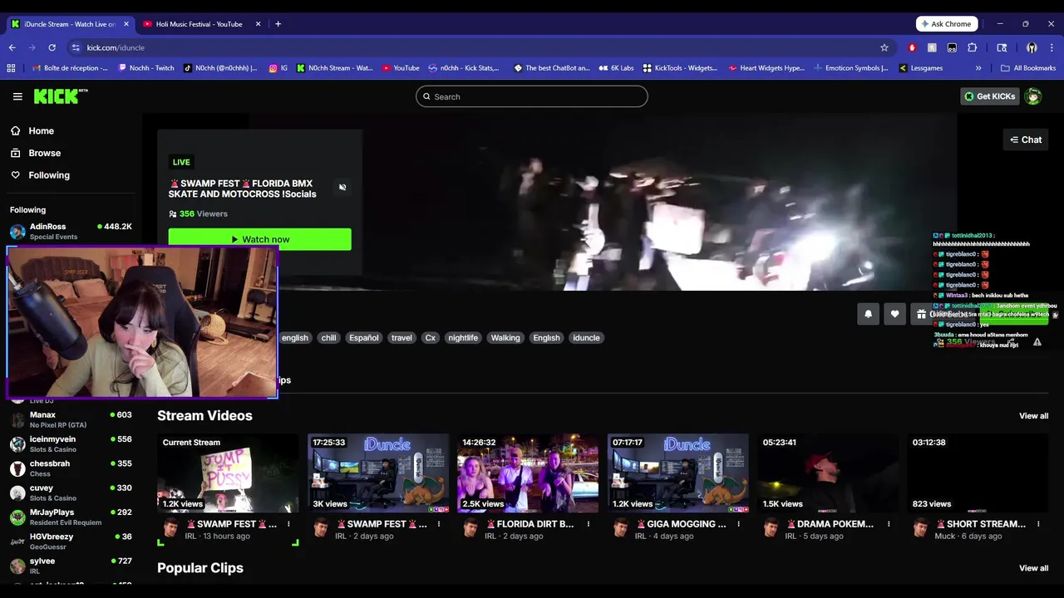The height and width of the screenshot is (598, 1064).
Task: Click the address bar URL
Action: coord(116,47)
